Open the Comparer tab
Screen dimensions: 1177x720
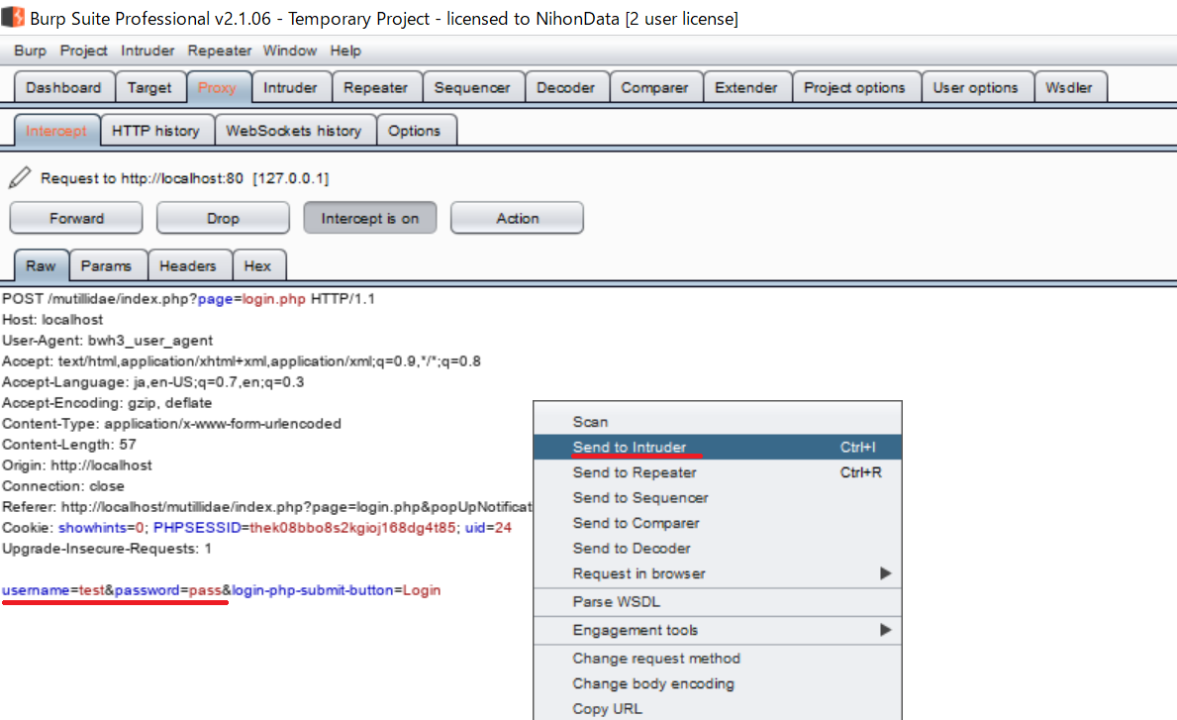[x=654, y=87]
